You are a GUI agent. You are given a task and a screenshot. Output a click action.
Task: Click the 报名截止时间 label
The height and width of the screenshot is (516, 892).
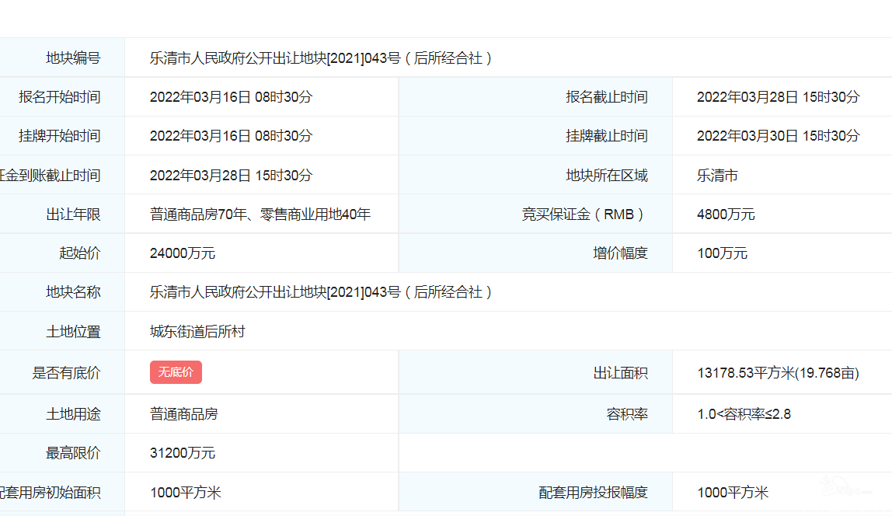tap(606, 96)
